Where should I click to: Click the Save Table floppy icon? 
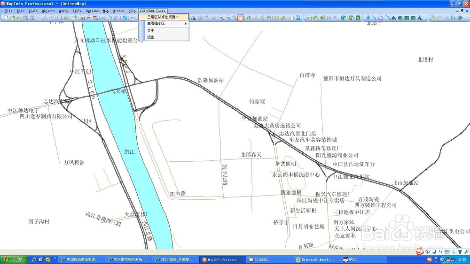pyautogui.click(x=59, y=18)
